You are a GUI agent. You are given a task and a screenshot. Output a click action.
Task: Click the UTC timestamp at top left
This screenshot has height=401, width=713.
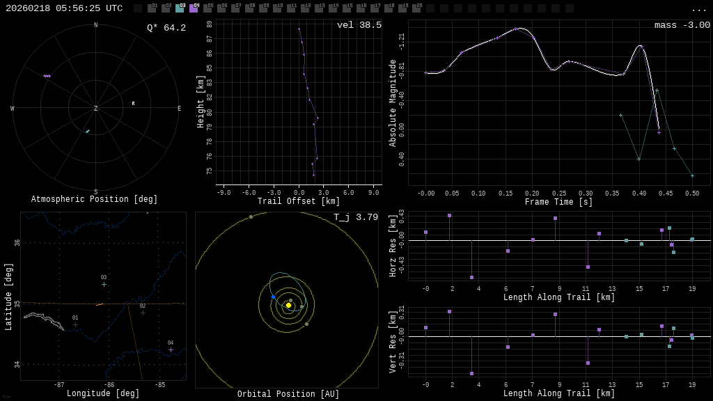64,8
